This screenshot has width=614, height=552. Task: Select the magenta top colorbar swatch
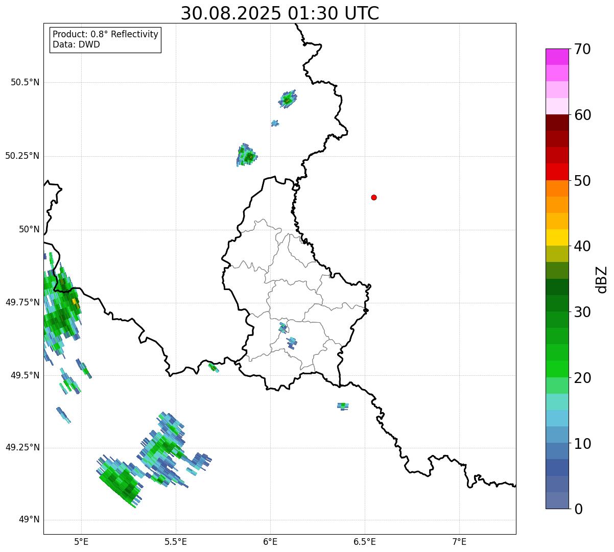557,57
